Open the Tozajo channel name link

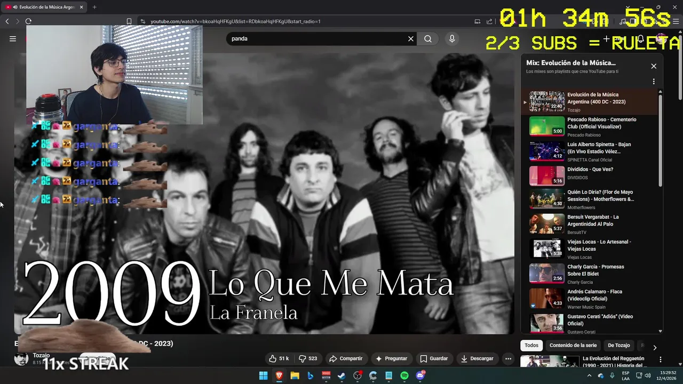click(41, 355)
